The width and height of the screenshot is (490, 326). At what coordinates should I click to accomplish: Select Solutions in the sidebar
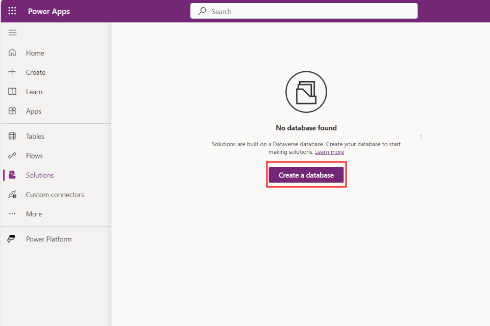click(x=40, y=175)
